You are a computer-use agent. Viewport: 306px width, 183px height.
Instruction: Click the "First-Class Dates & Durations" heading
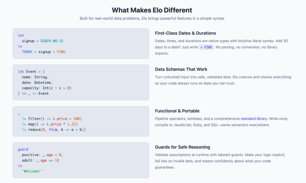tap(185, 33)
